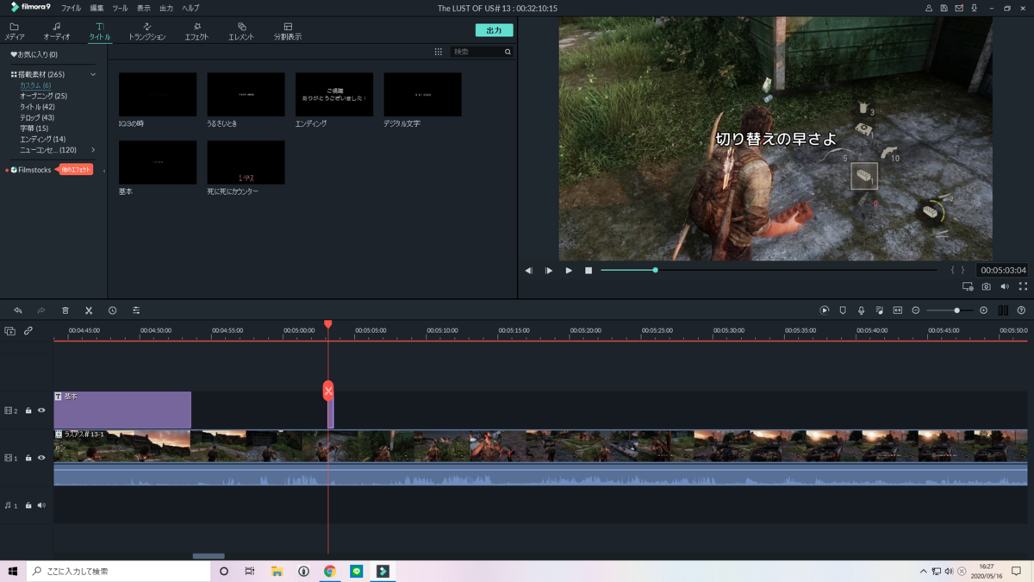This screenshot has height=582, width=1034.
Task: Collapse the 搭載素材 (265) category
Action: (x=93, y=75)
